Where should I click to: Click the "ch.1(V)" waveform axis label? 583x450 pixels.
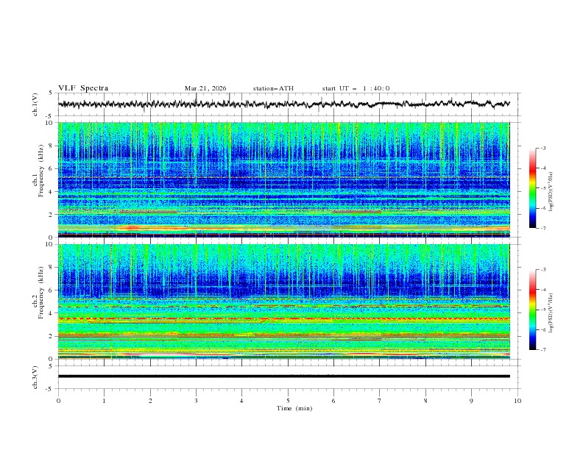coord(35,104)
